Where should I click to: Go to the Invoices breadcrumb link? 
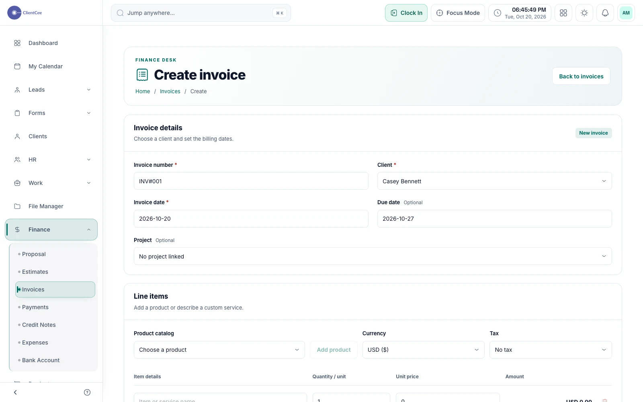click(x=170, y=91)
